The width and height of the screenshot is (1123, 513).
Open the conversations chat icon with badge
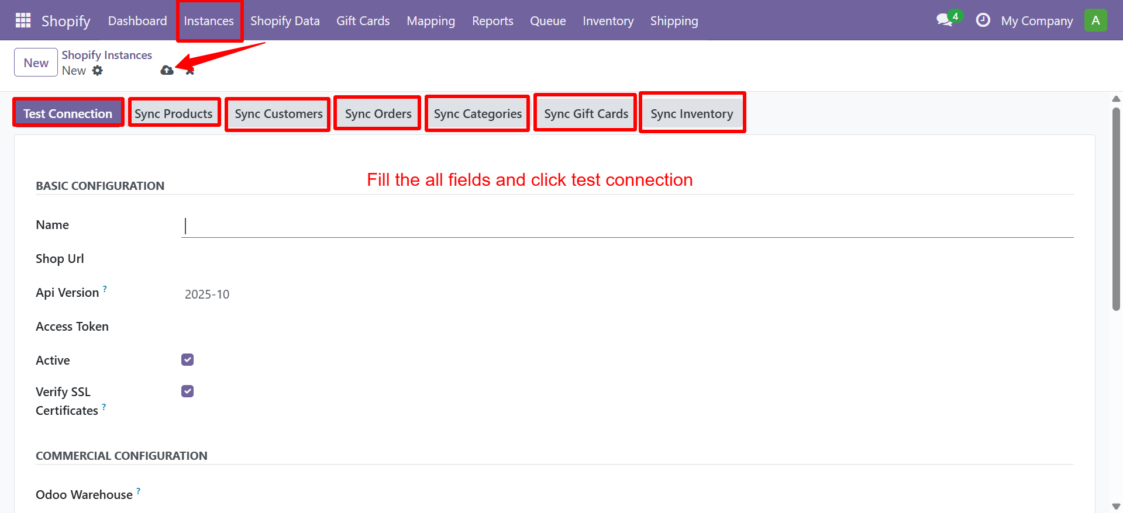tap(948, 19)
